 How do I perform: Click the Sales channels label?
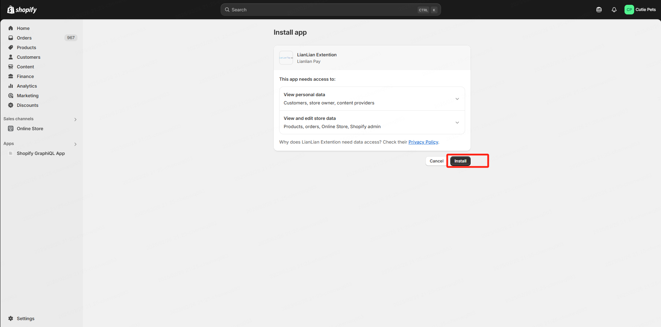pyautogui.click(x=19, y=119)
